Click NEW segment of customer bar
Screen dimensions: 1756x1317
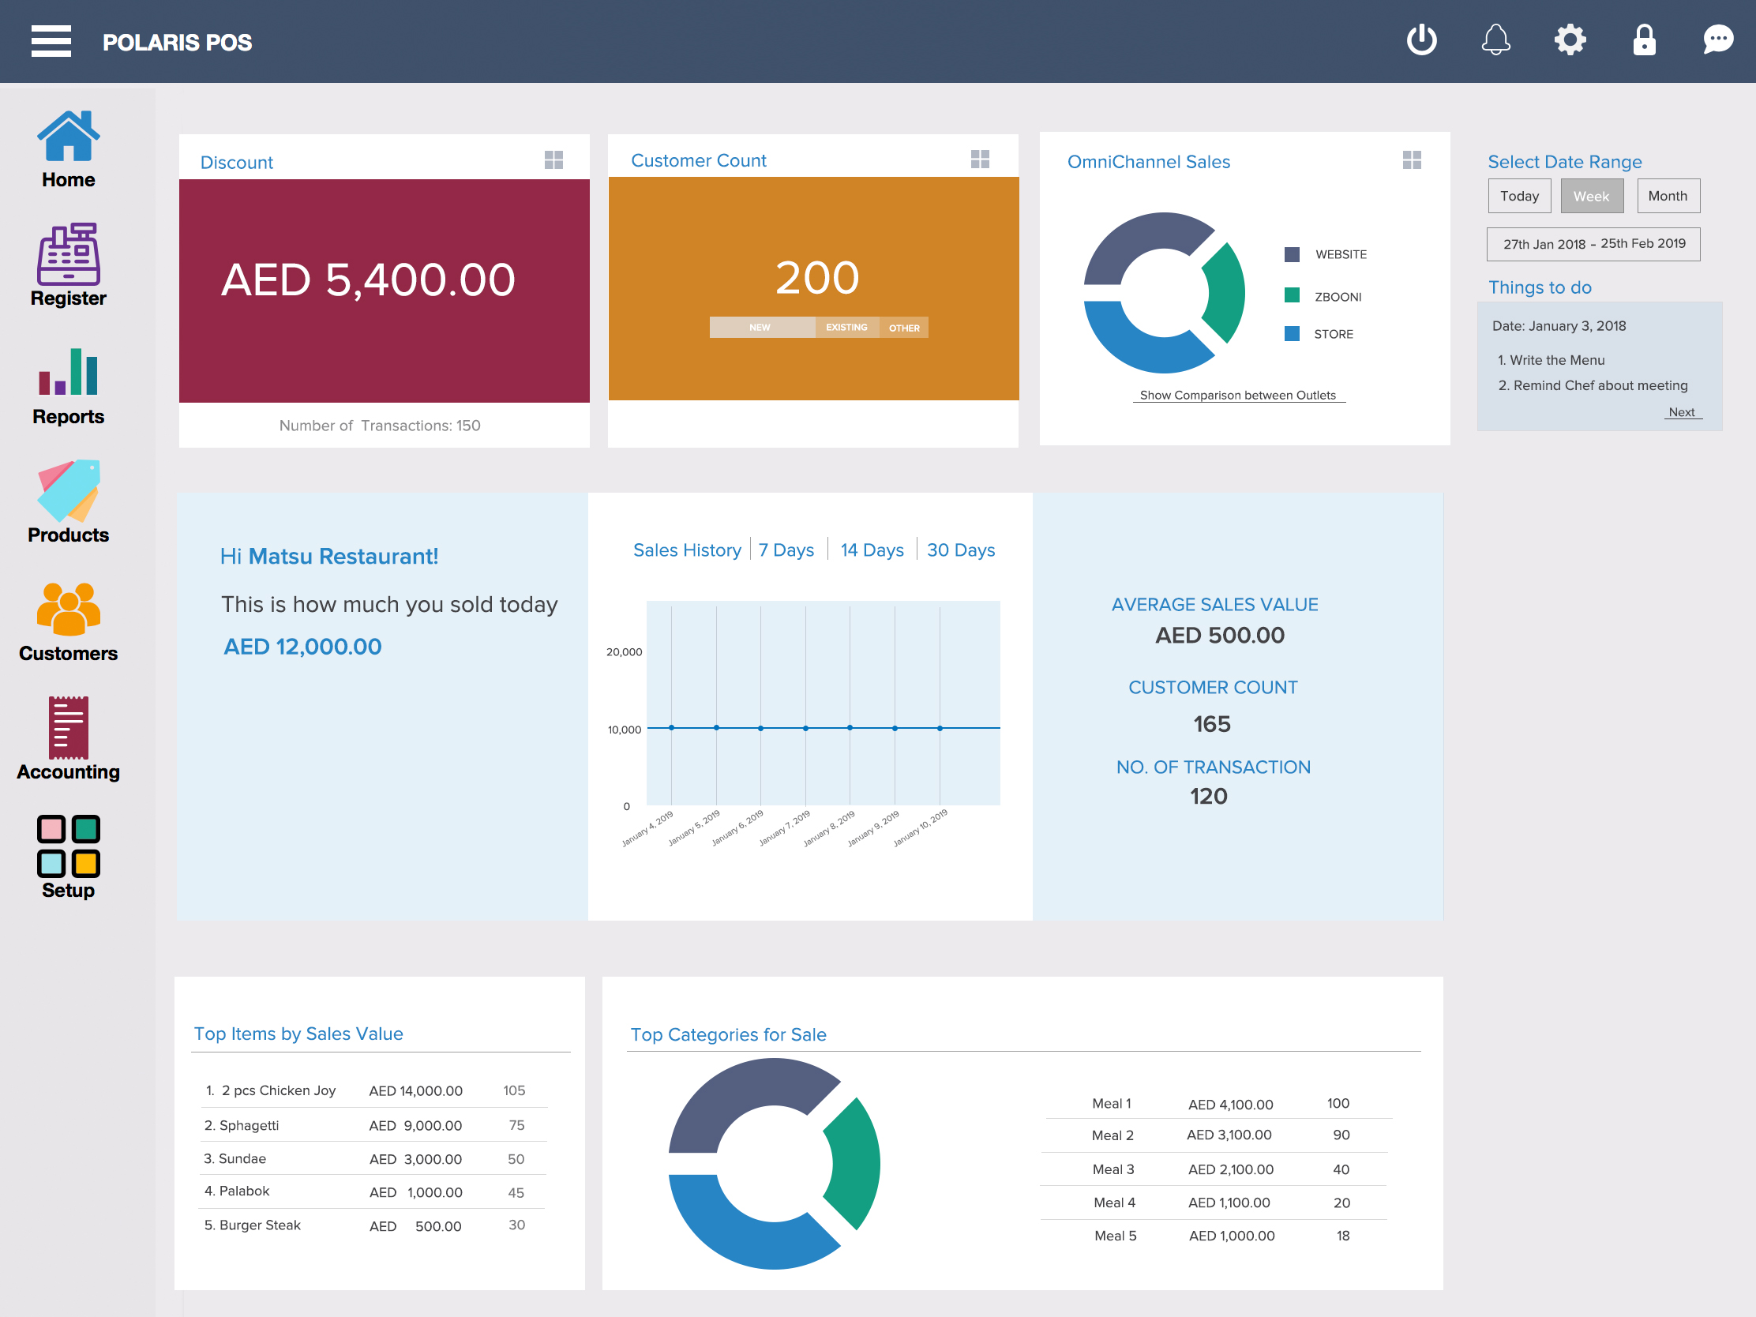tap(761, 327)
